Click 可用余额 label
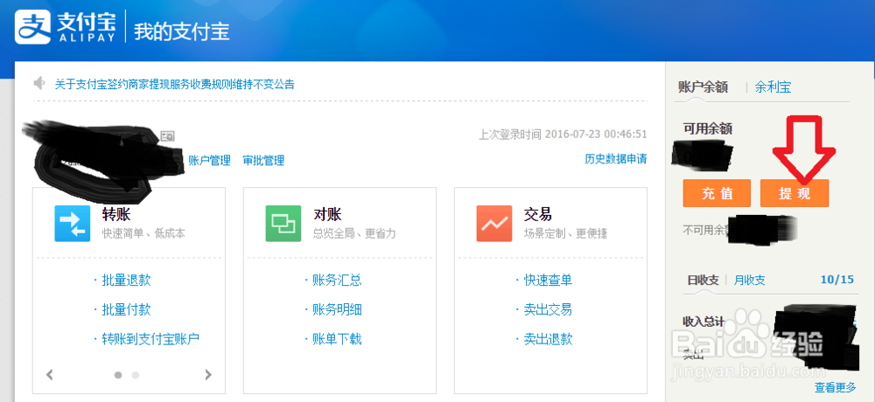 [708, 128]
